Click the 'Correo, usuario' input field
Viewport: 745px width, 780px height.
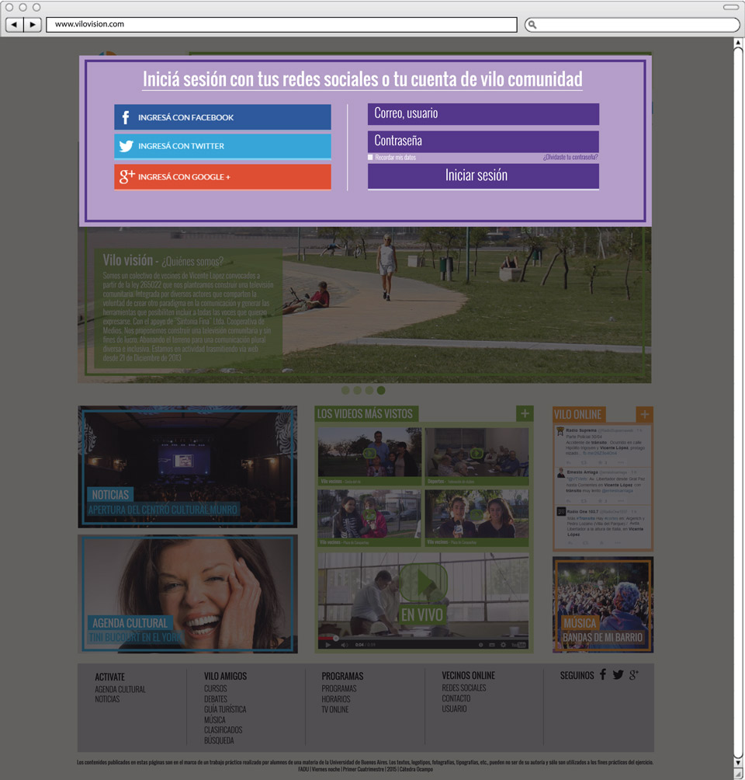[483, 113]
